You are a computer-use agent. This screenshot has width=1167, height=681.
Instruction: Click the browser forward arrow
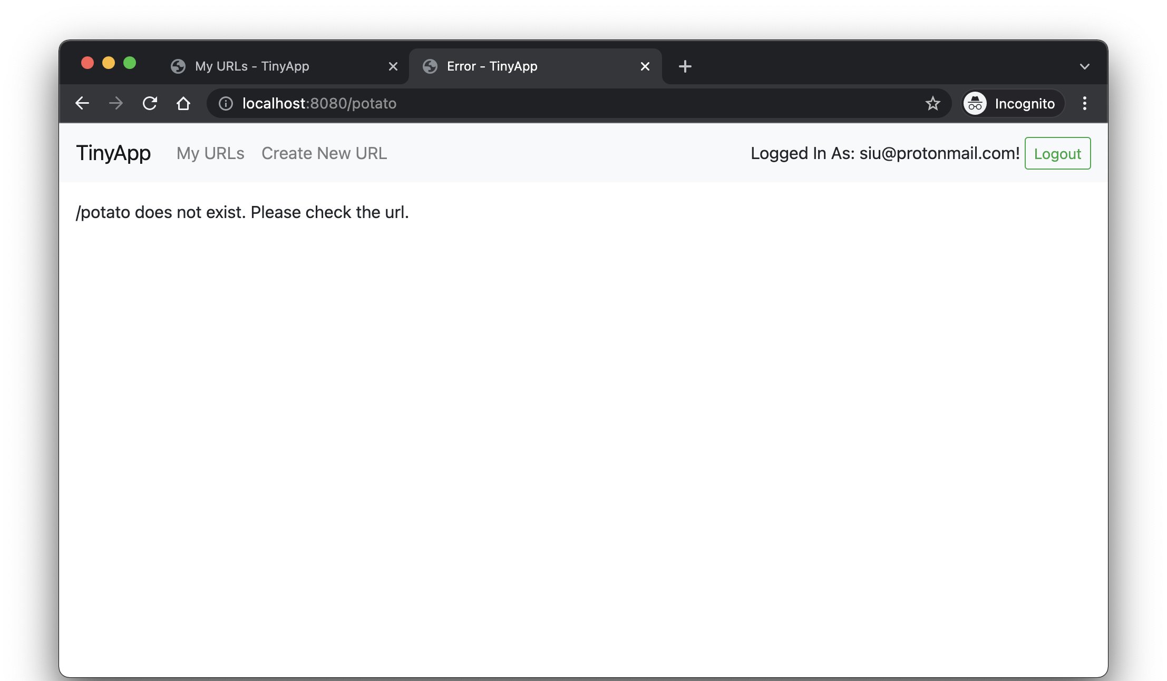pyautogui.click(x=116, y=103)
